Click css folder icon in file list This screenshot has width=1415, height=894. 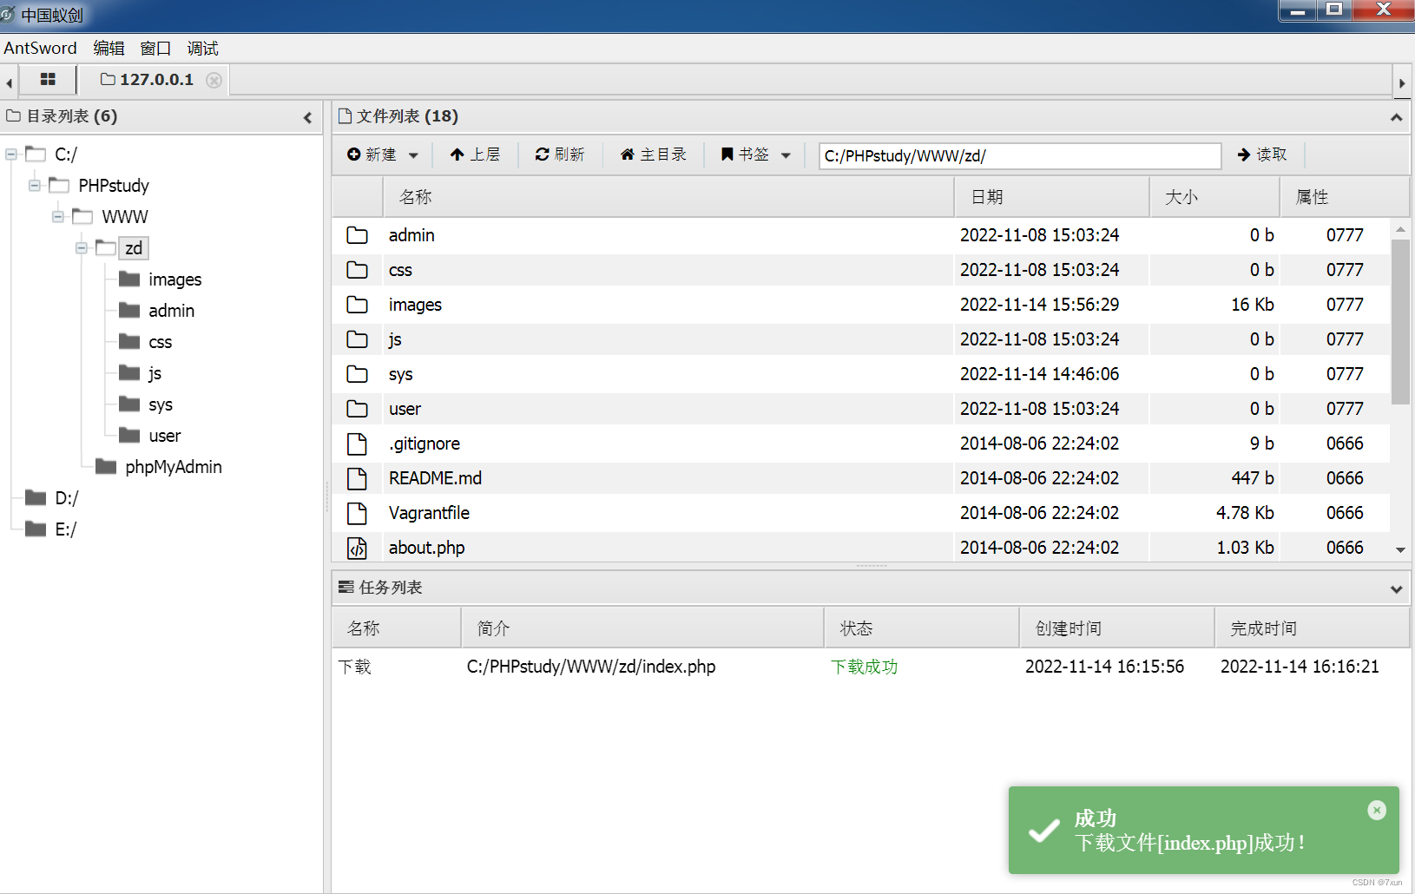(357, 270)
